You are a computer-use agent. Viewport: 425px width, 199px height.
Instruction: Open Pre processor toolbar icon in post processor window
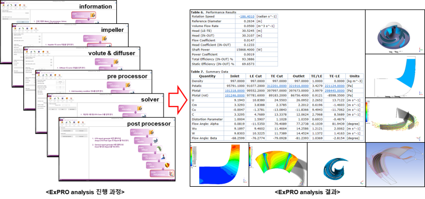[74, 123]
